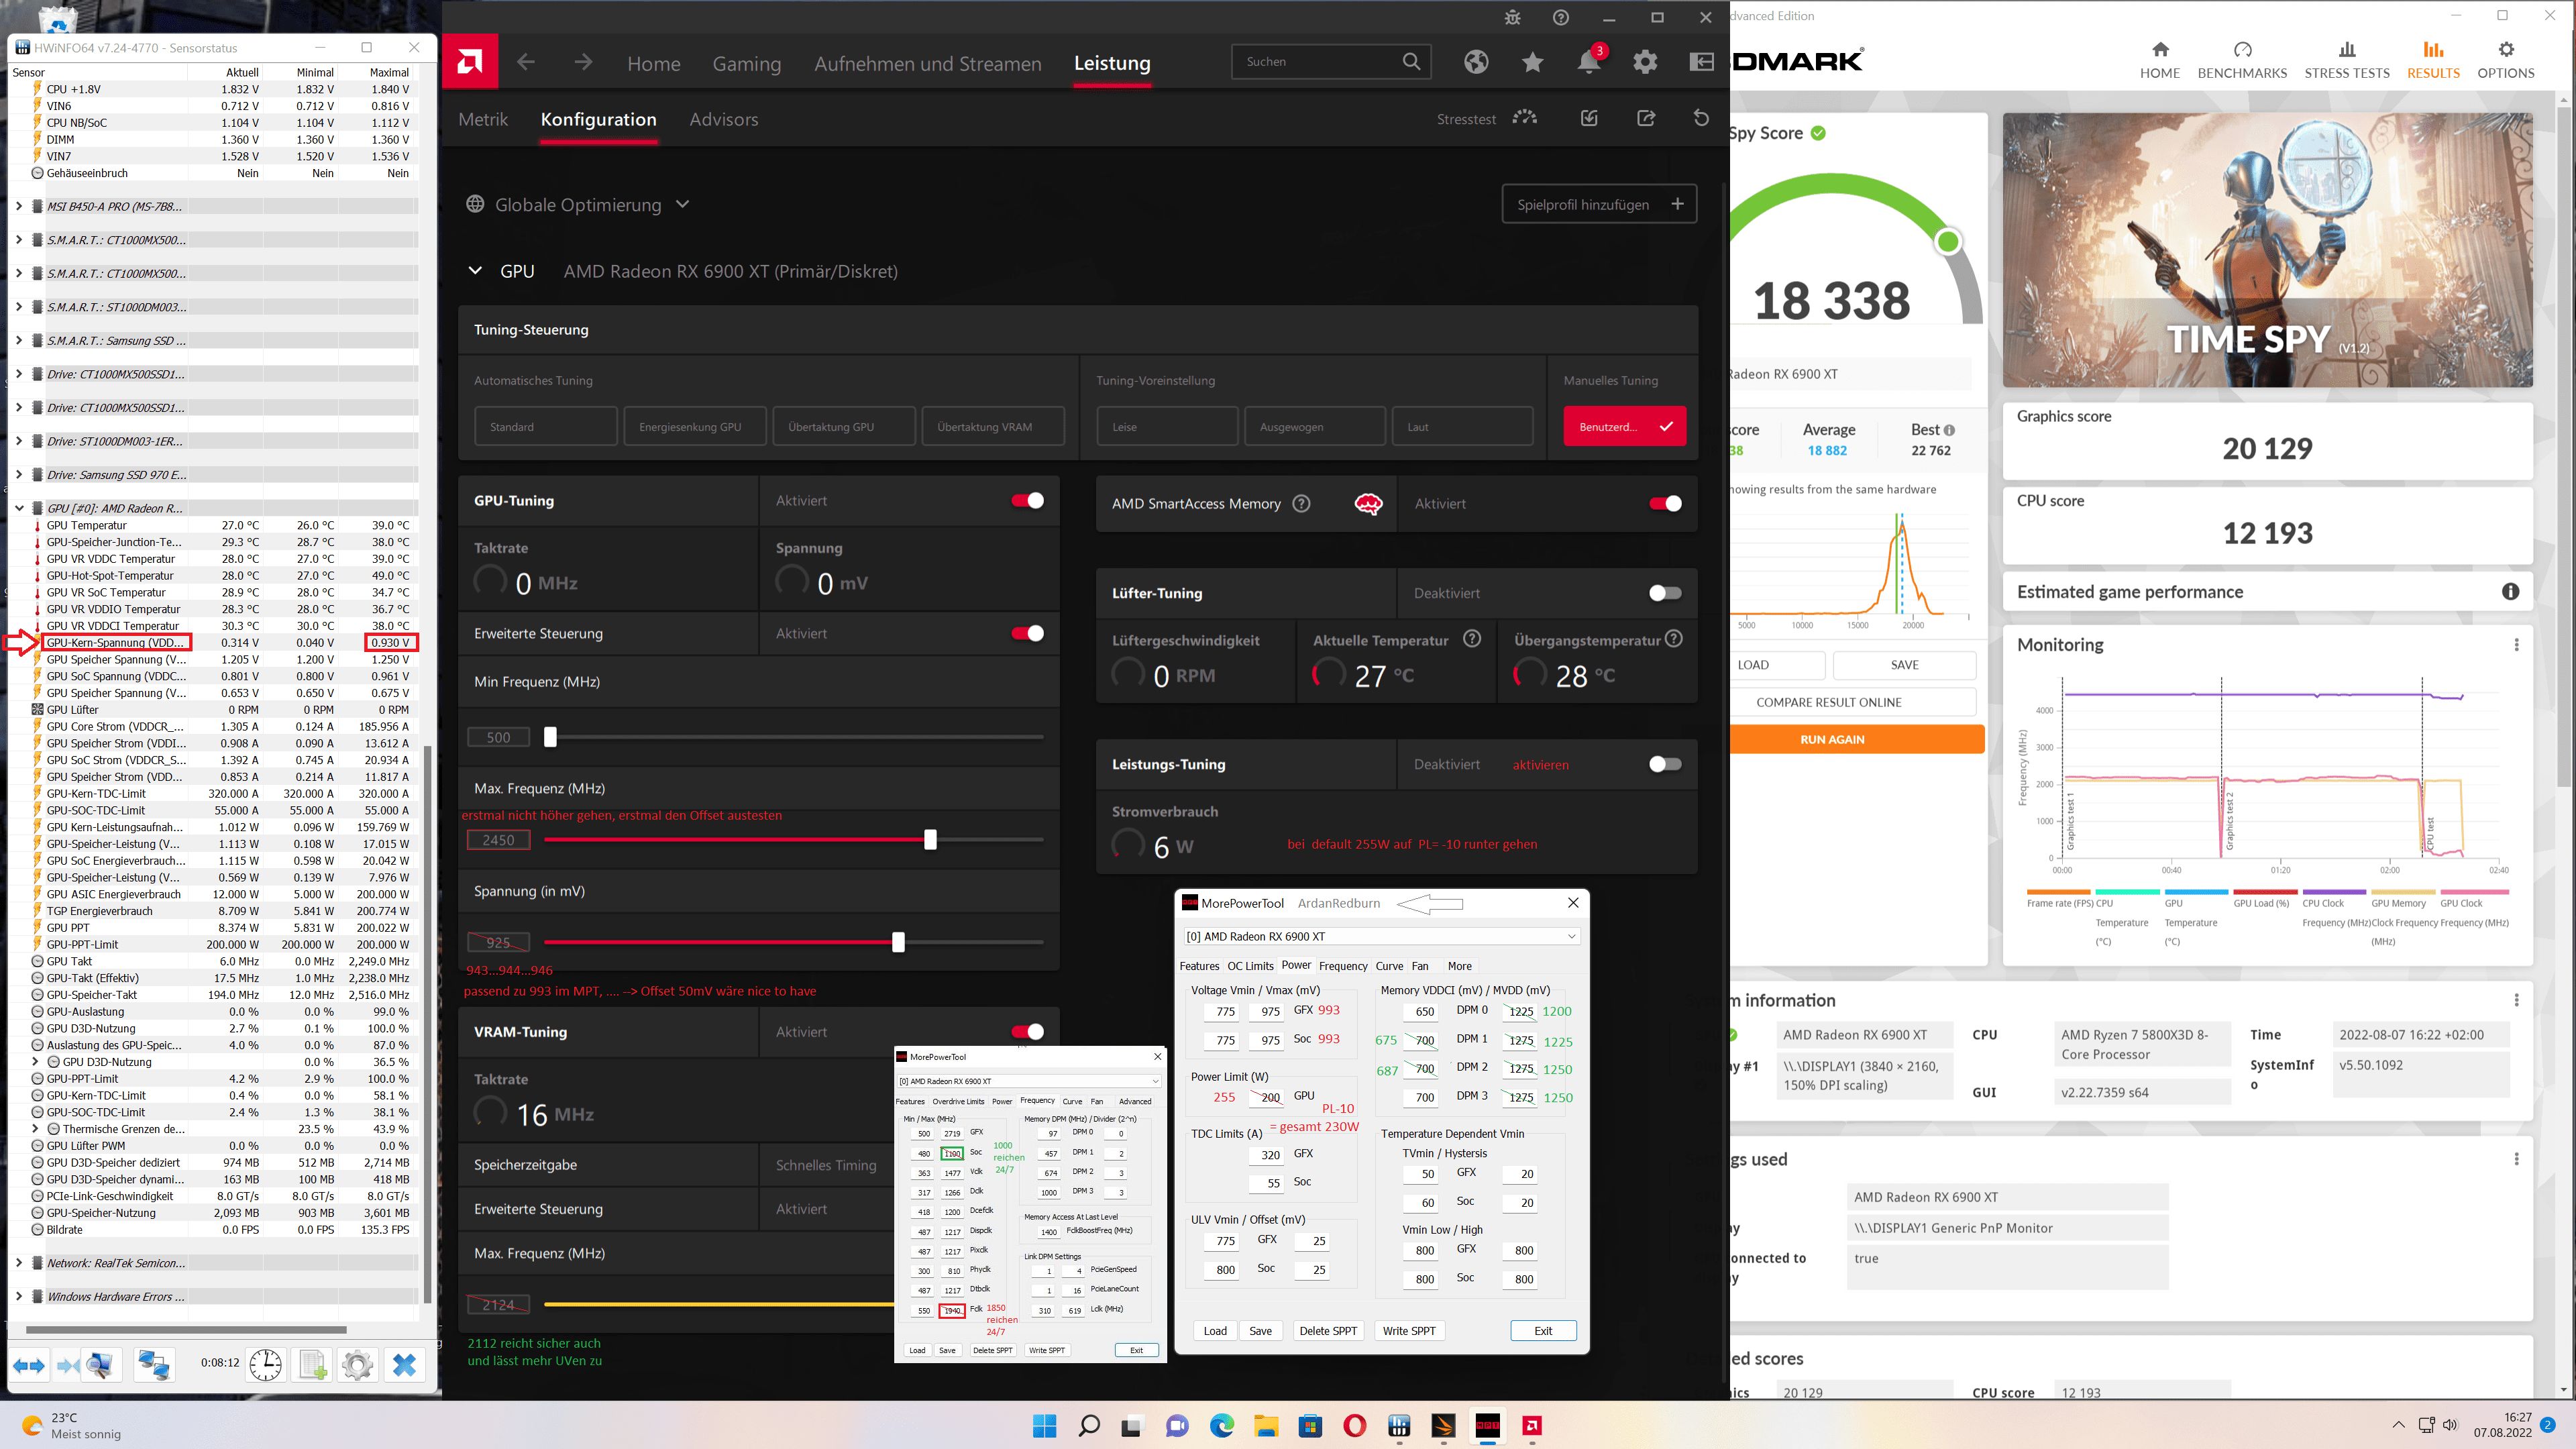
Task: Enable the Lüfter-Tuning toggle
Action: [x=1664, y=593]
